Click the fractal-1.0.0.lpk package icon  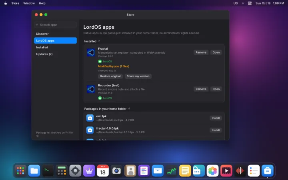click(90, 130)
